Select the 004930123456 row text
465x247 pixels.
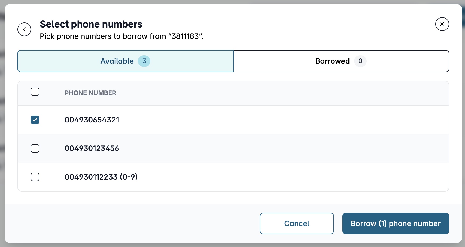pyautogui.click(x=92, y=148)
